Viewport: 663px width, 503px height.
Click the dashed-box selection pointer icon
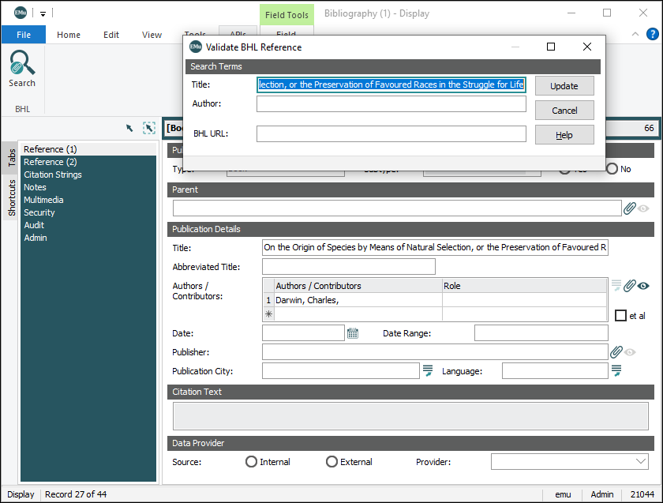click(148, 128)
